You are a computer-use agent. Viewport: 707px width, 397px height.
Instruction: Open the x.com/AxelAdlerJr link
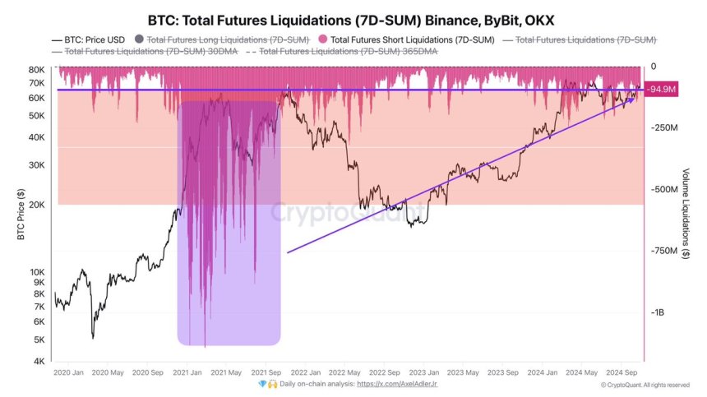403,384
